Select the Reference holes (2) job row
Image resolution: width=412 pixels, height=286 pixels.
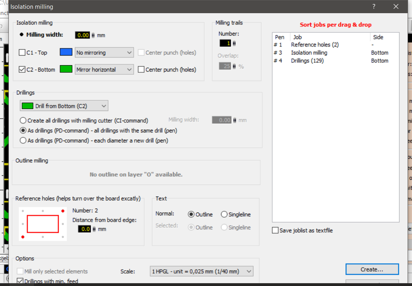coord(335,45)
